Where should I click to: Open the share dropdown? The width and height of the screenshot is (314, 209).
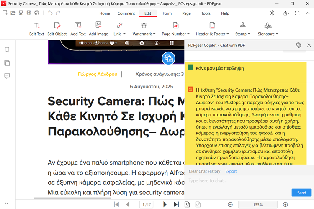pyautogui.click(x=286, y=13)
